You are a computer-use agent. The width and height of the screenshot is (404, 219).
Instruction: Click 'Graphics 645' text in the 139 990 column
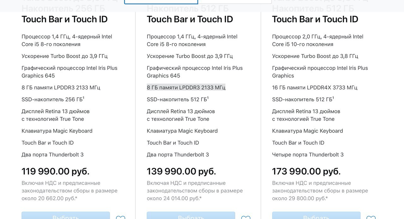(x=163, y=76)
